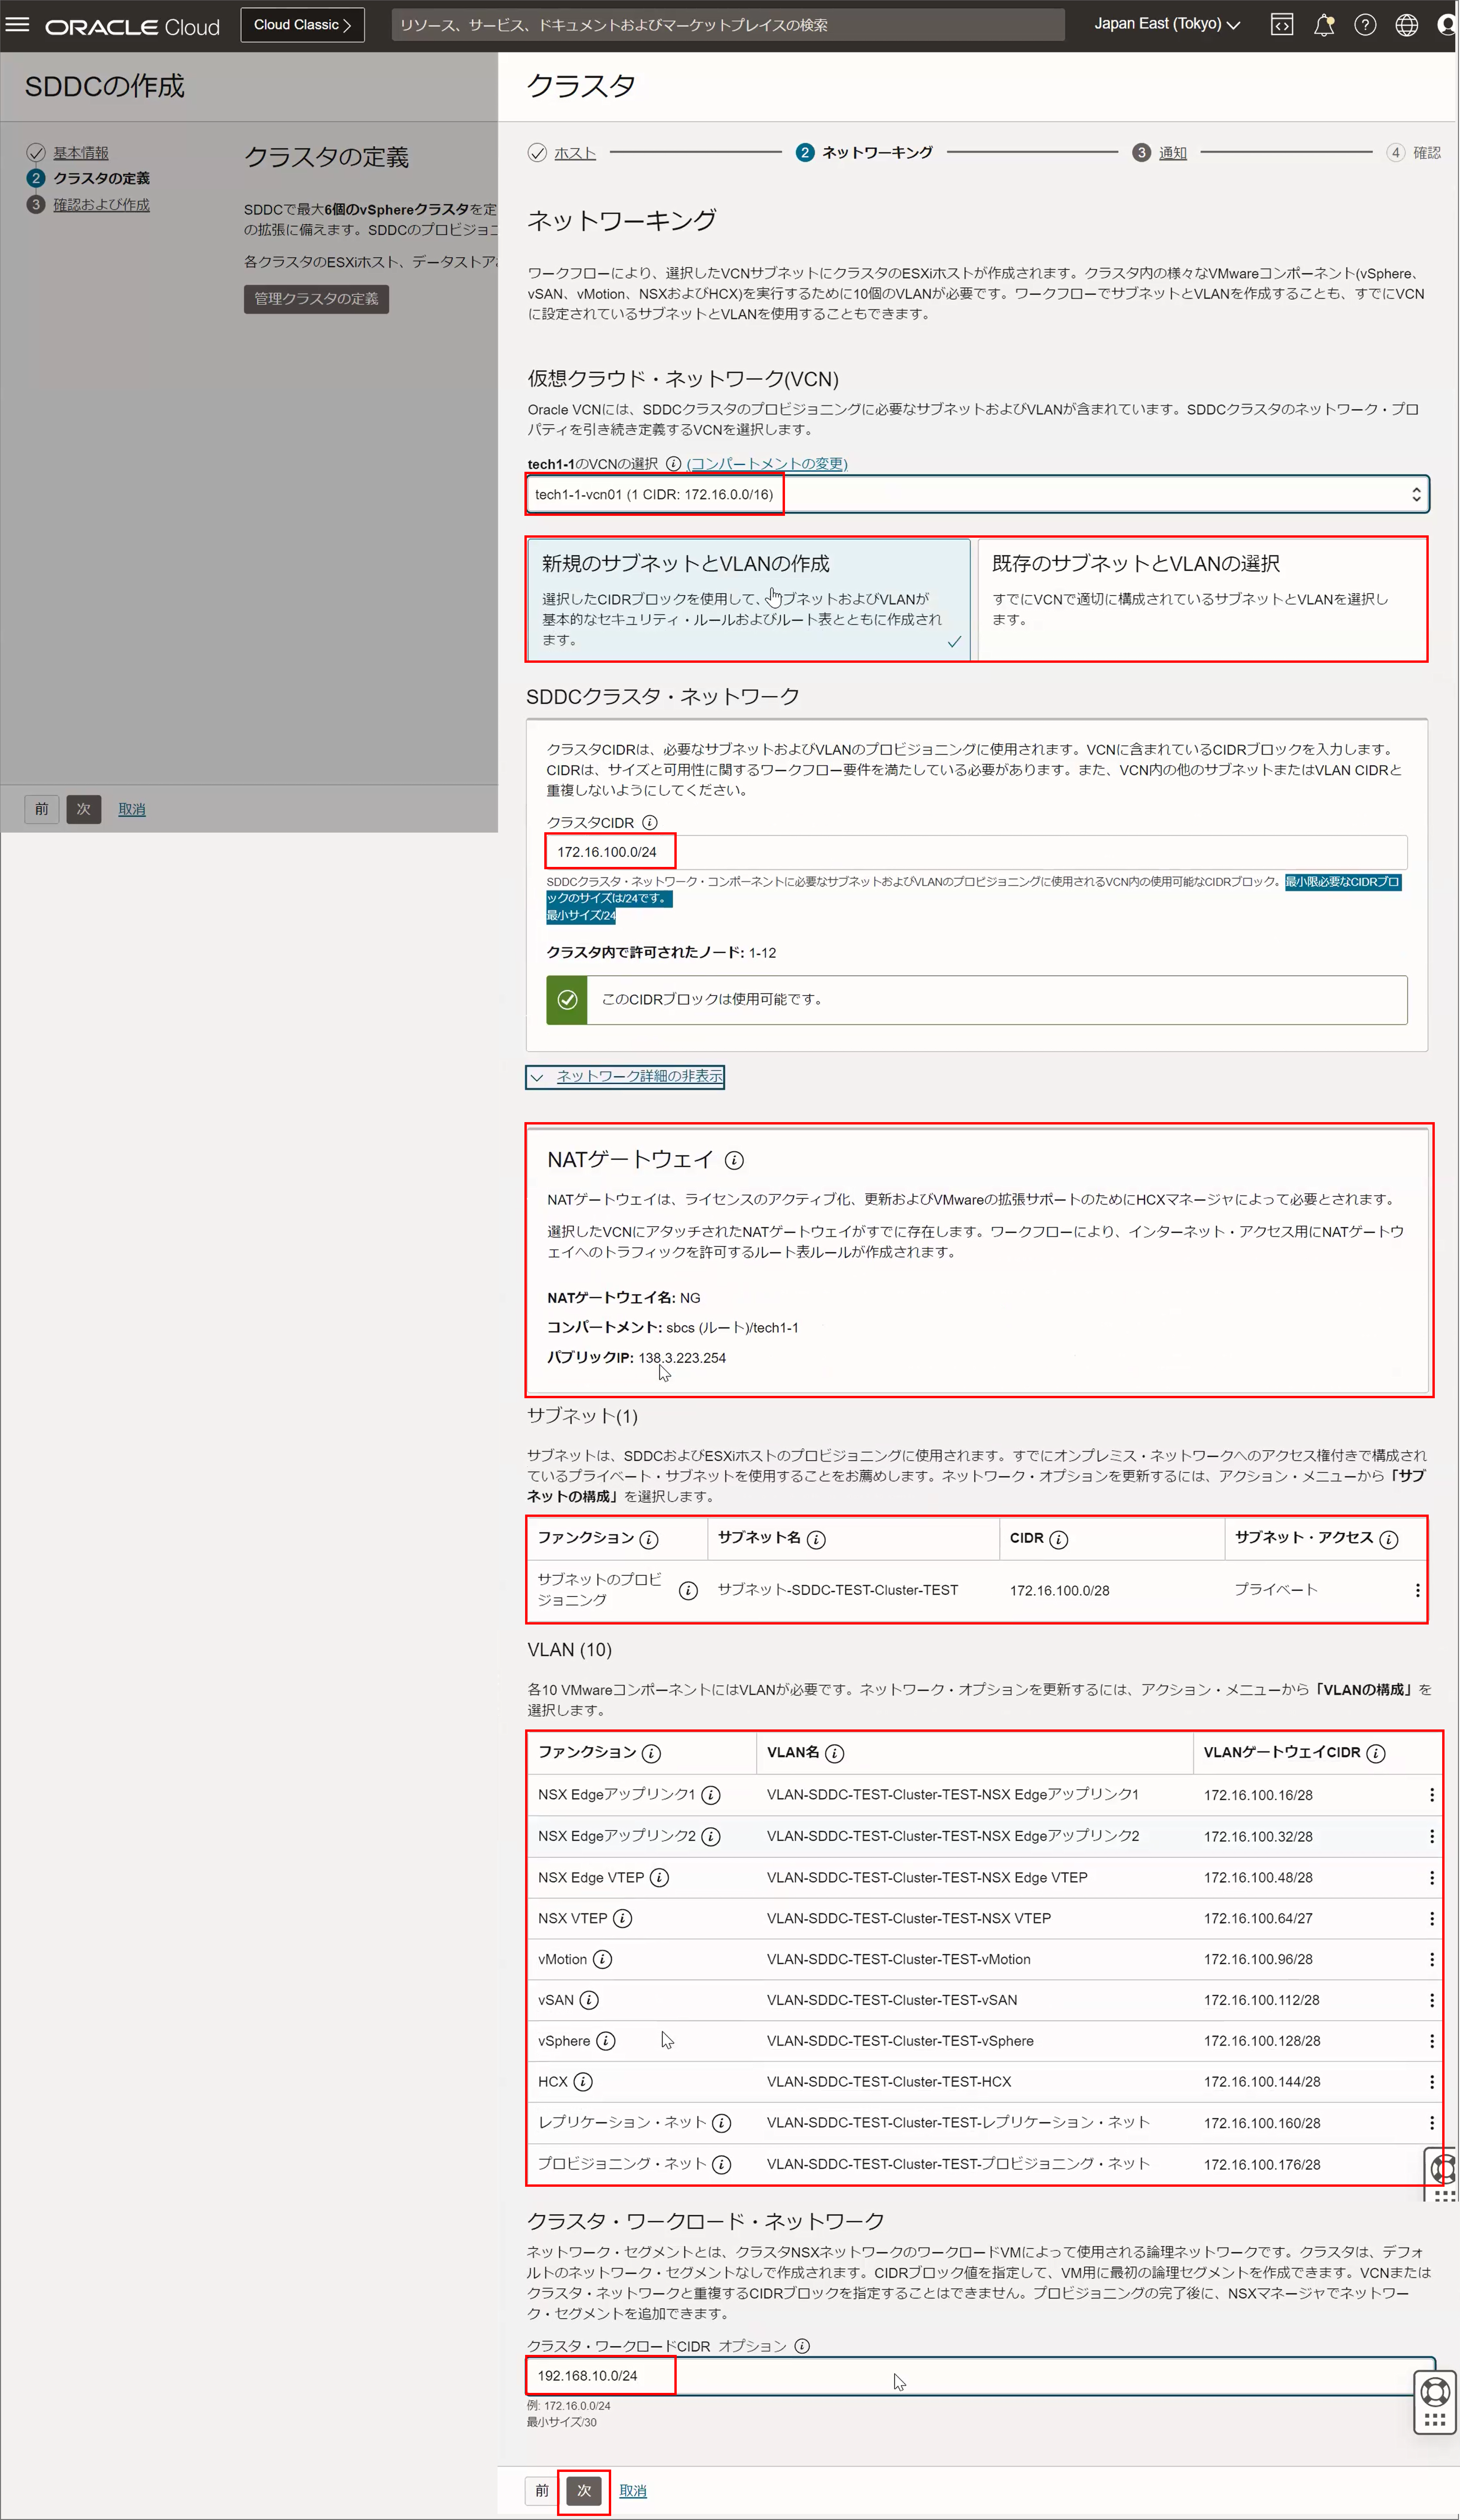Go to the ネットワーキング wizard step
Screen dimensions: 1460x2520
click(877, 153)
